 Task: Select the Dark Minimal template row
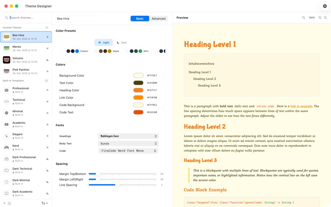pos(26,182)
